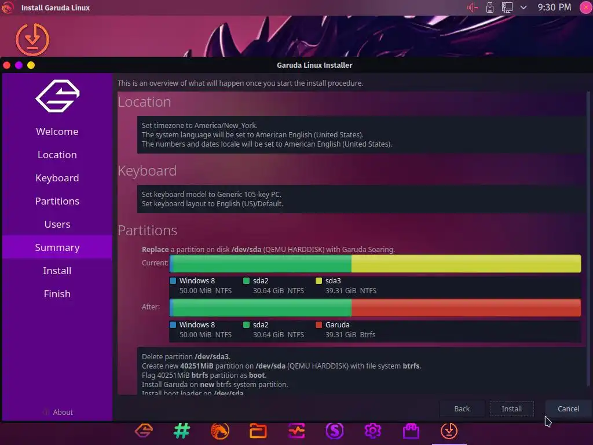Open the Partitions step in sidebar

pos(57,201)
